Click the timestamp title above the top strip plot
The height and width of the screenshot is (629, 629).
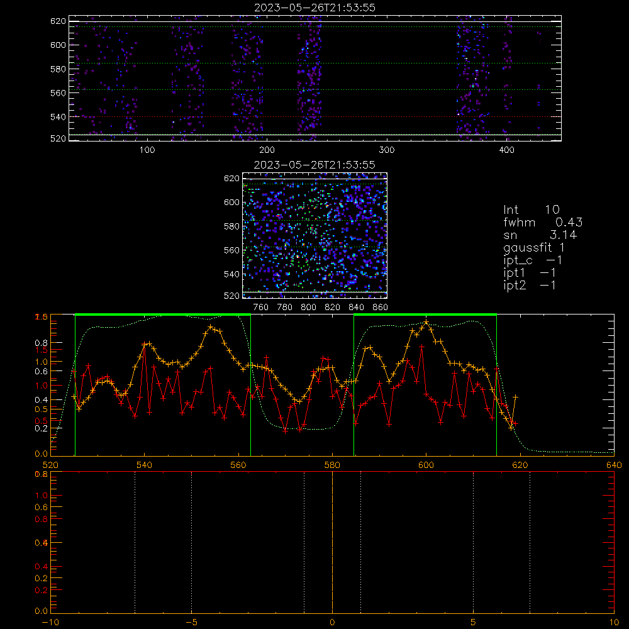click(315, 8)
